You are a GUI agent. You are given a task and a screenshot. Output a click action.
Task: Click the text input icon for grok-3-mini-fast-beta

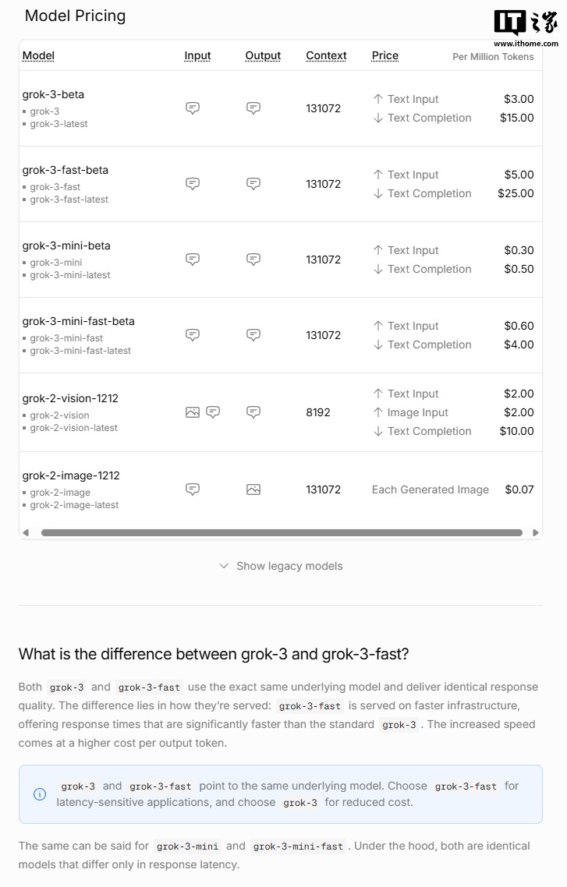(193, 335)
